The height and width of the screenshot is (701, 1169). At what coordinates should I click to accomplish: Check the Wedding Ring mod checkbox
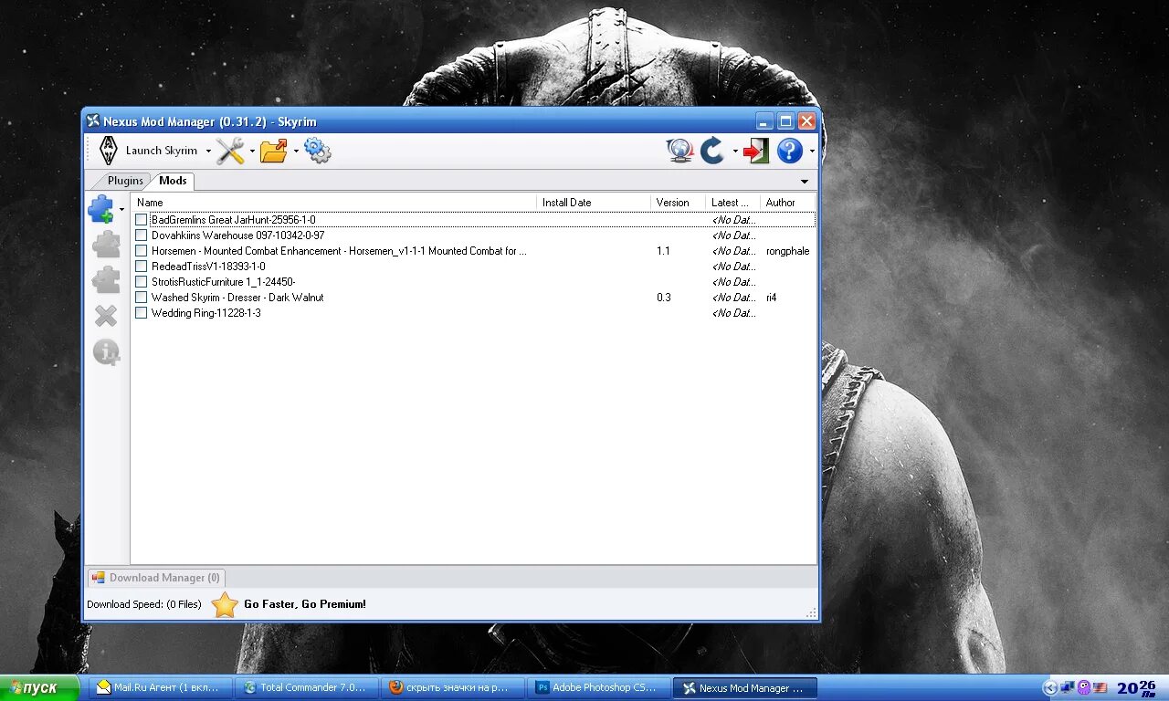141,313
